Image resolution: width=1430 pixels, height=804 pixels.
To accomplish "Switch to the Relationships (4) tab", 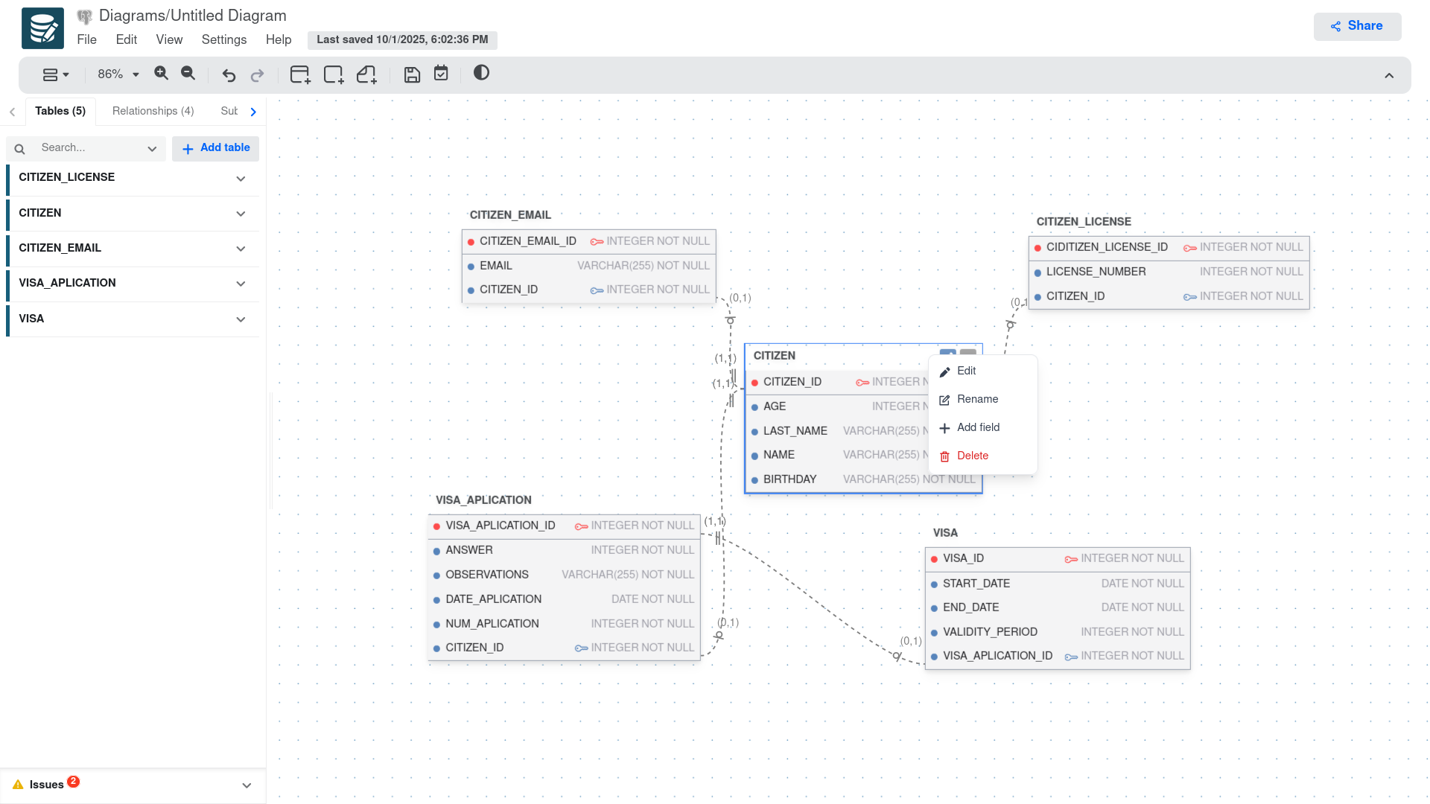I will pyautogui.click(x=153, y=111).
